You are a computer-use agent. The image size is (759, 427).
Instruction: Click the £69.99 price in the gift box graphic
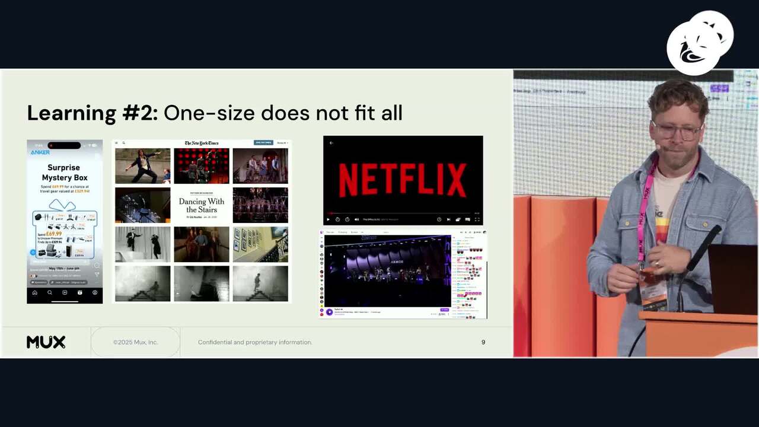[54, 234]
